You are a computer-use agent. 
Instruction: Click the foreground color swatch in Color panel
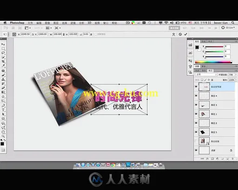click(x=197, y=47)
